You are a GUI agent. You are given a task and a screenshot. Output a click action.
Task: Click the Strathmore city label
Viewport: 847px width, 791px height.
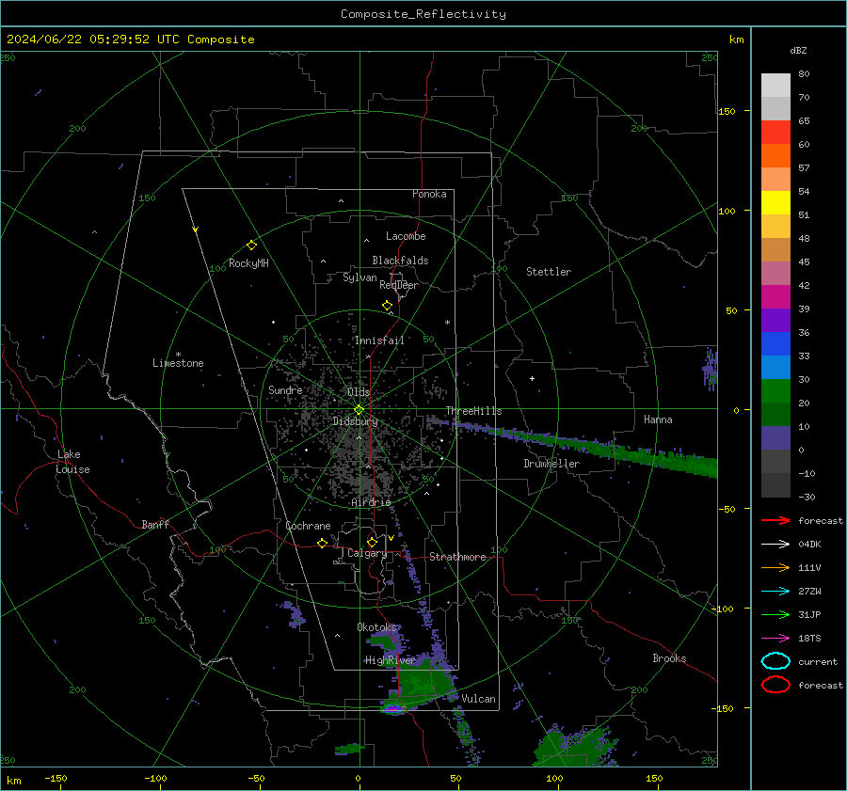457,557
